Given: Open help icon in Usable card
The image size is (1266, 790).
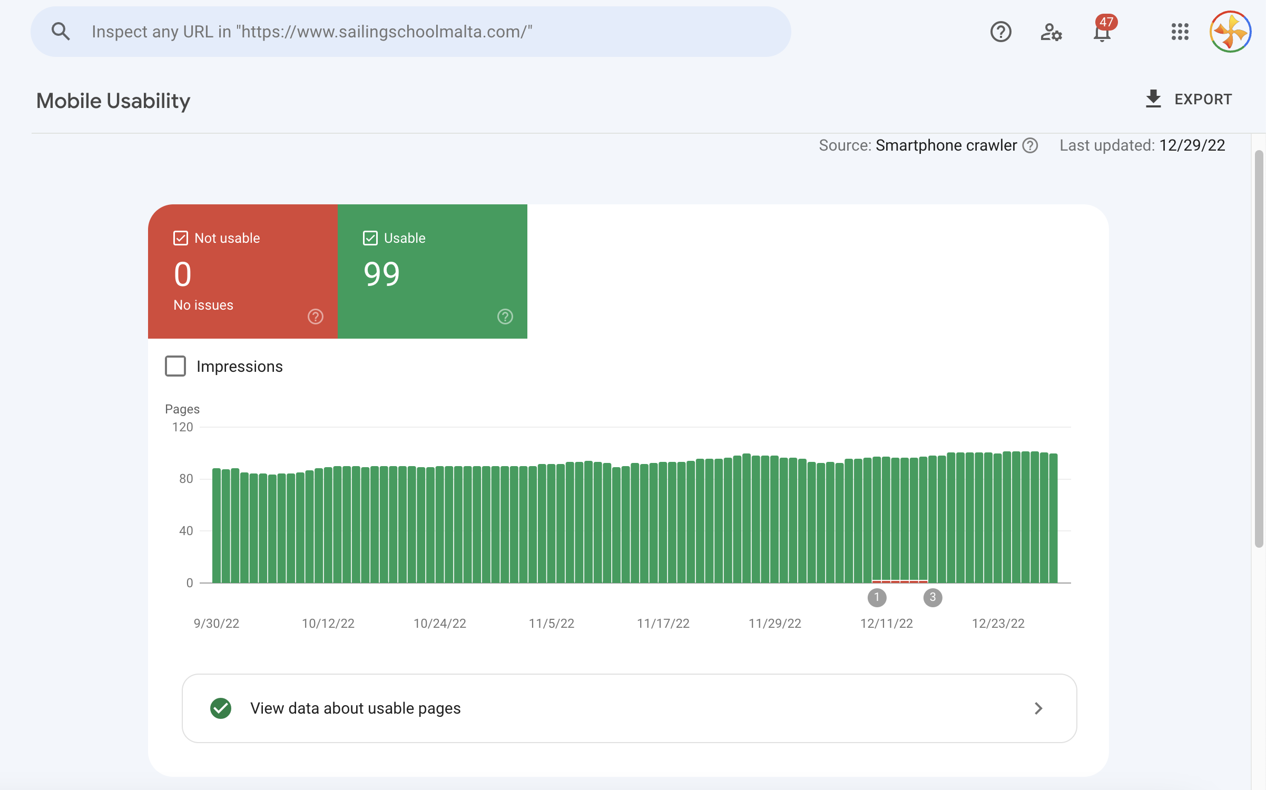Looking at the screenshot, I should (505, 317).
